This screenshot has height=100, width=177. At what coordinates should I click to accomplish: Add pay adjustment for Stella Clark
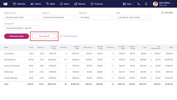(x=151, y=72)
